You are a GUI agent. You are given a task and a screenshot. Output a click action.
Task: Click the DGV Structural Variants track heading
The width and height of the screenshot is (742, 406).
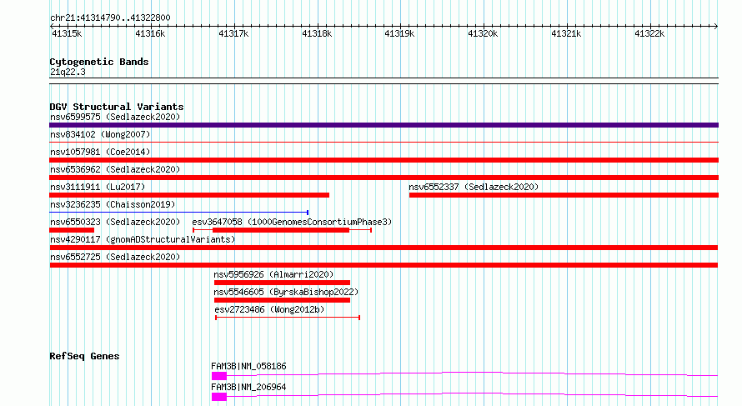tap(117, 107)
